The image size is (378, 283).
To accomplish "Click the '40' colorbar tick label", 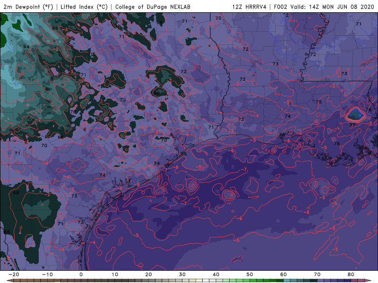I will 216,275.
